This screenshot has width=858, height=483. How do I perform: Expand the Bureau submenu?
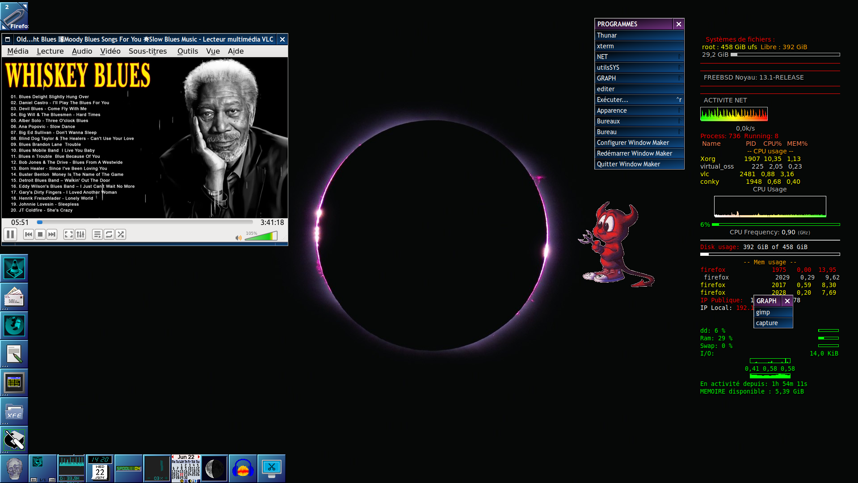tap(639, 132)
